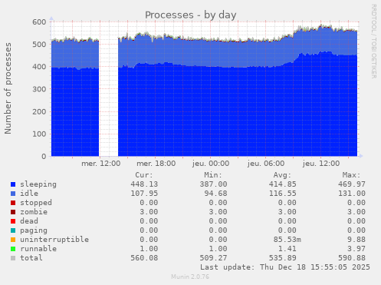Click the 400 y-axis tick label

39,67
